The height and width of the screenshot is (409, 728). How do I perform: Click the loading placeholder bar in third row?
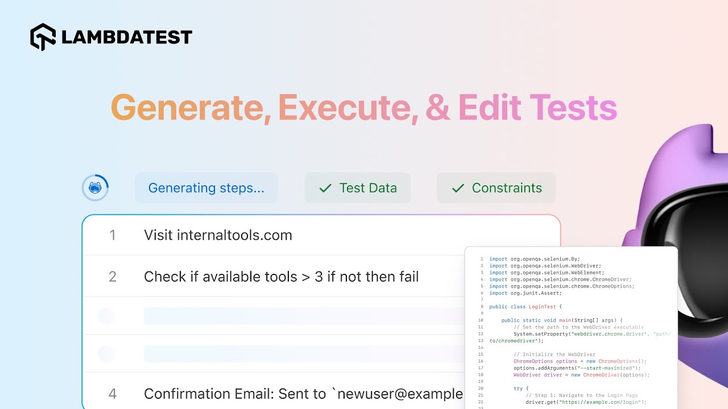pos(304,316)
